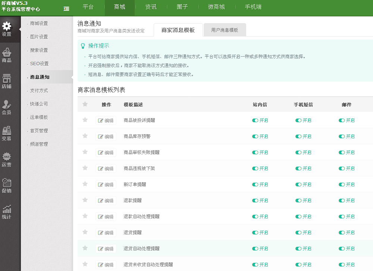Viewport: 373px width, 271px height.
Task: Open the 设置 settings gear in left rail
Action: tap(7, 29)
